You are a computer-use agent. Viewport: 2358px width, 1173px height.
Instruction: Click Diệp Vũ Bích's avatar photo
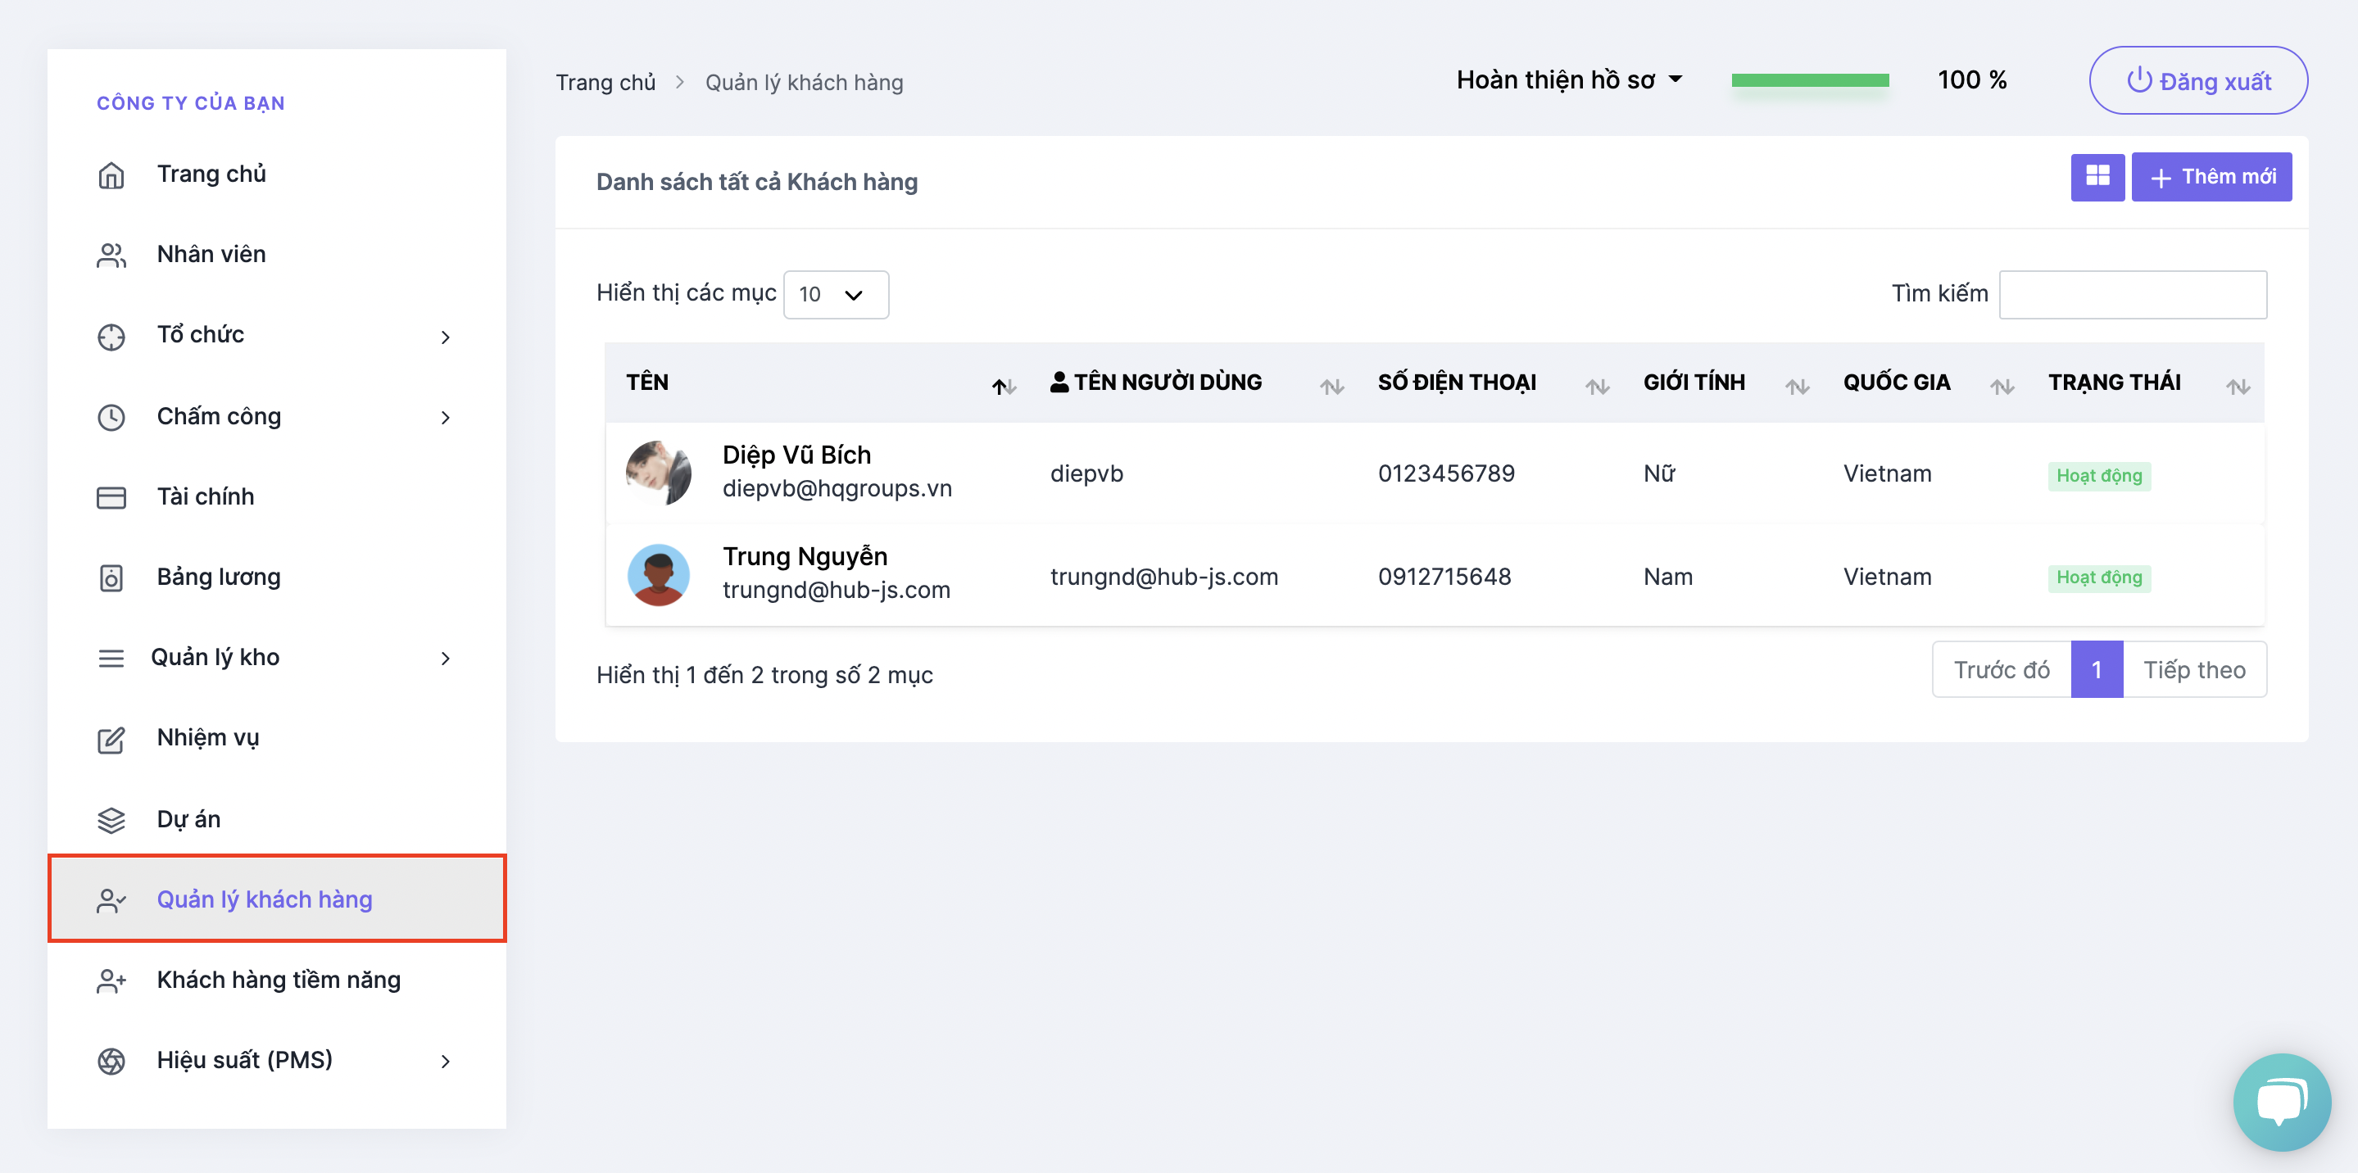click(658, 473)
